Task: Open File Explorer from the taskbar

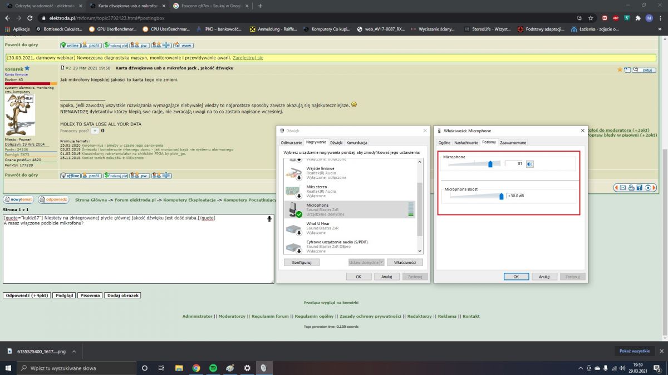Action: (x=179, y=368)
